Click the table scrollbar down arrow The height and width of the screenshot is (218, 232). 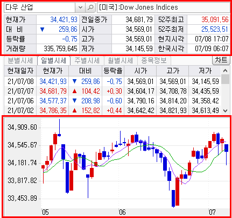226,111
